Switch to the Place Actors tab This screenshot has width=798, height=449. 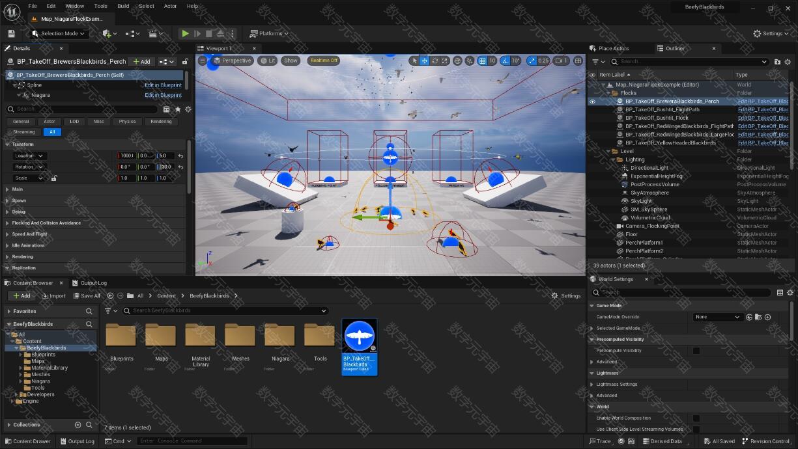613,48
